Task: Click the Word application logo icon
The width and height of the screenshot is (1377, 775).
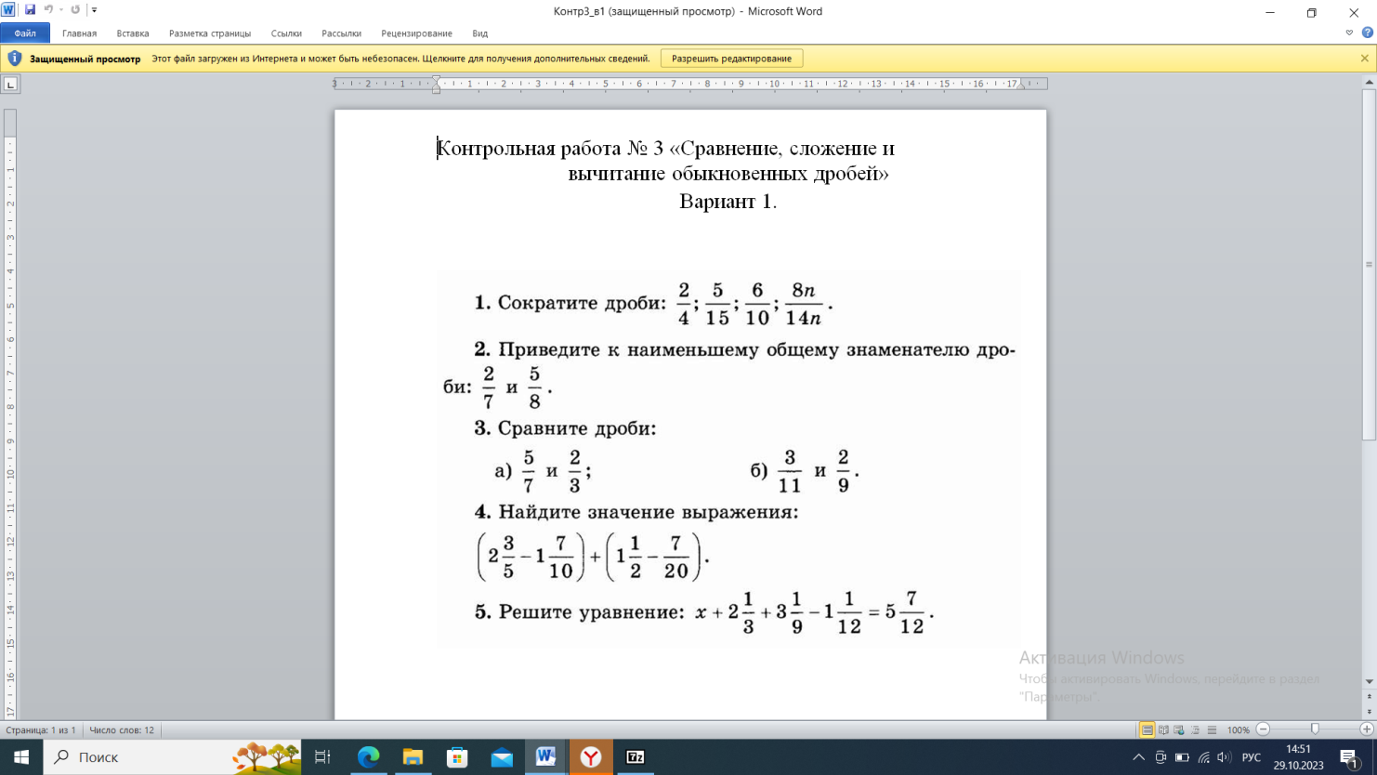Action: point(8,9)
